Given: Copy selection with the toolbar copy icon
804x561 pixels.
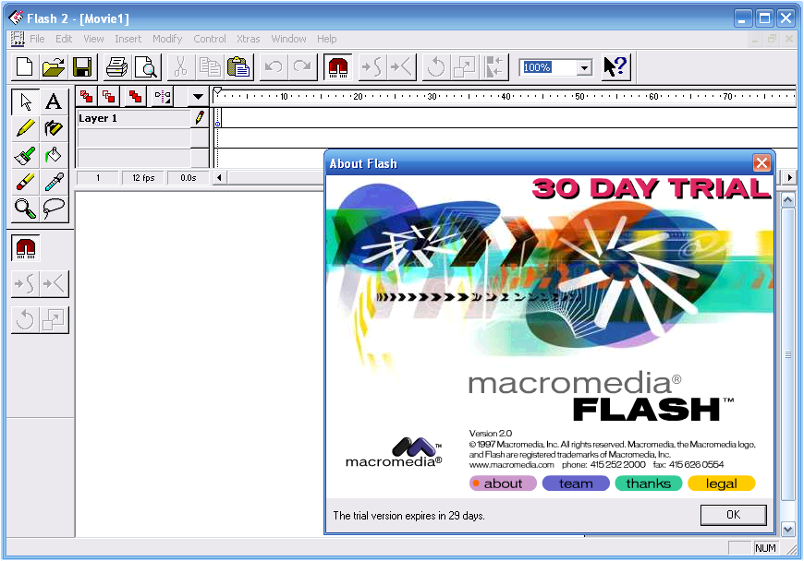Looking at the screenshot, I should coord(209,67).
